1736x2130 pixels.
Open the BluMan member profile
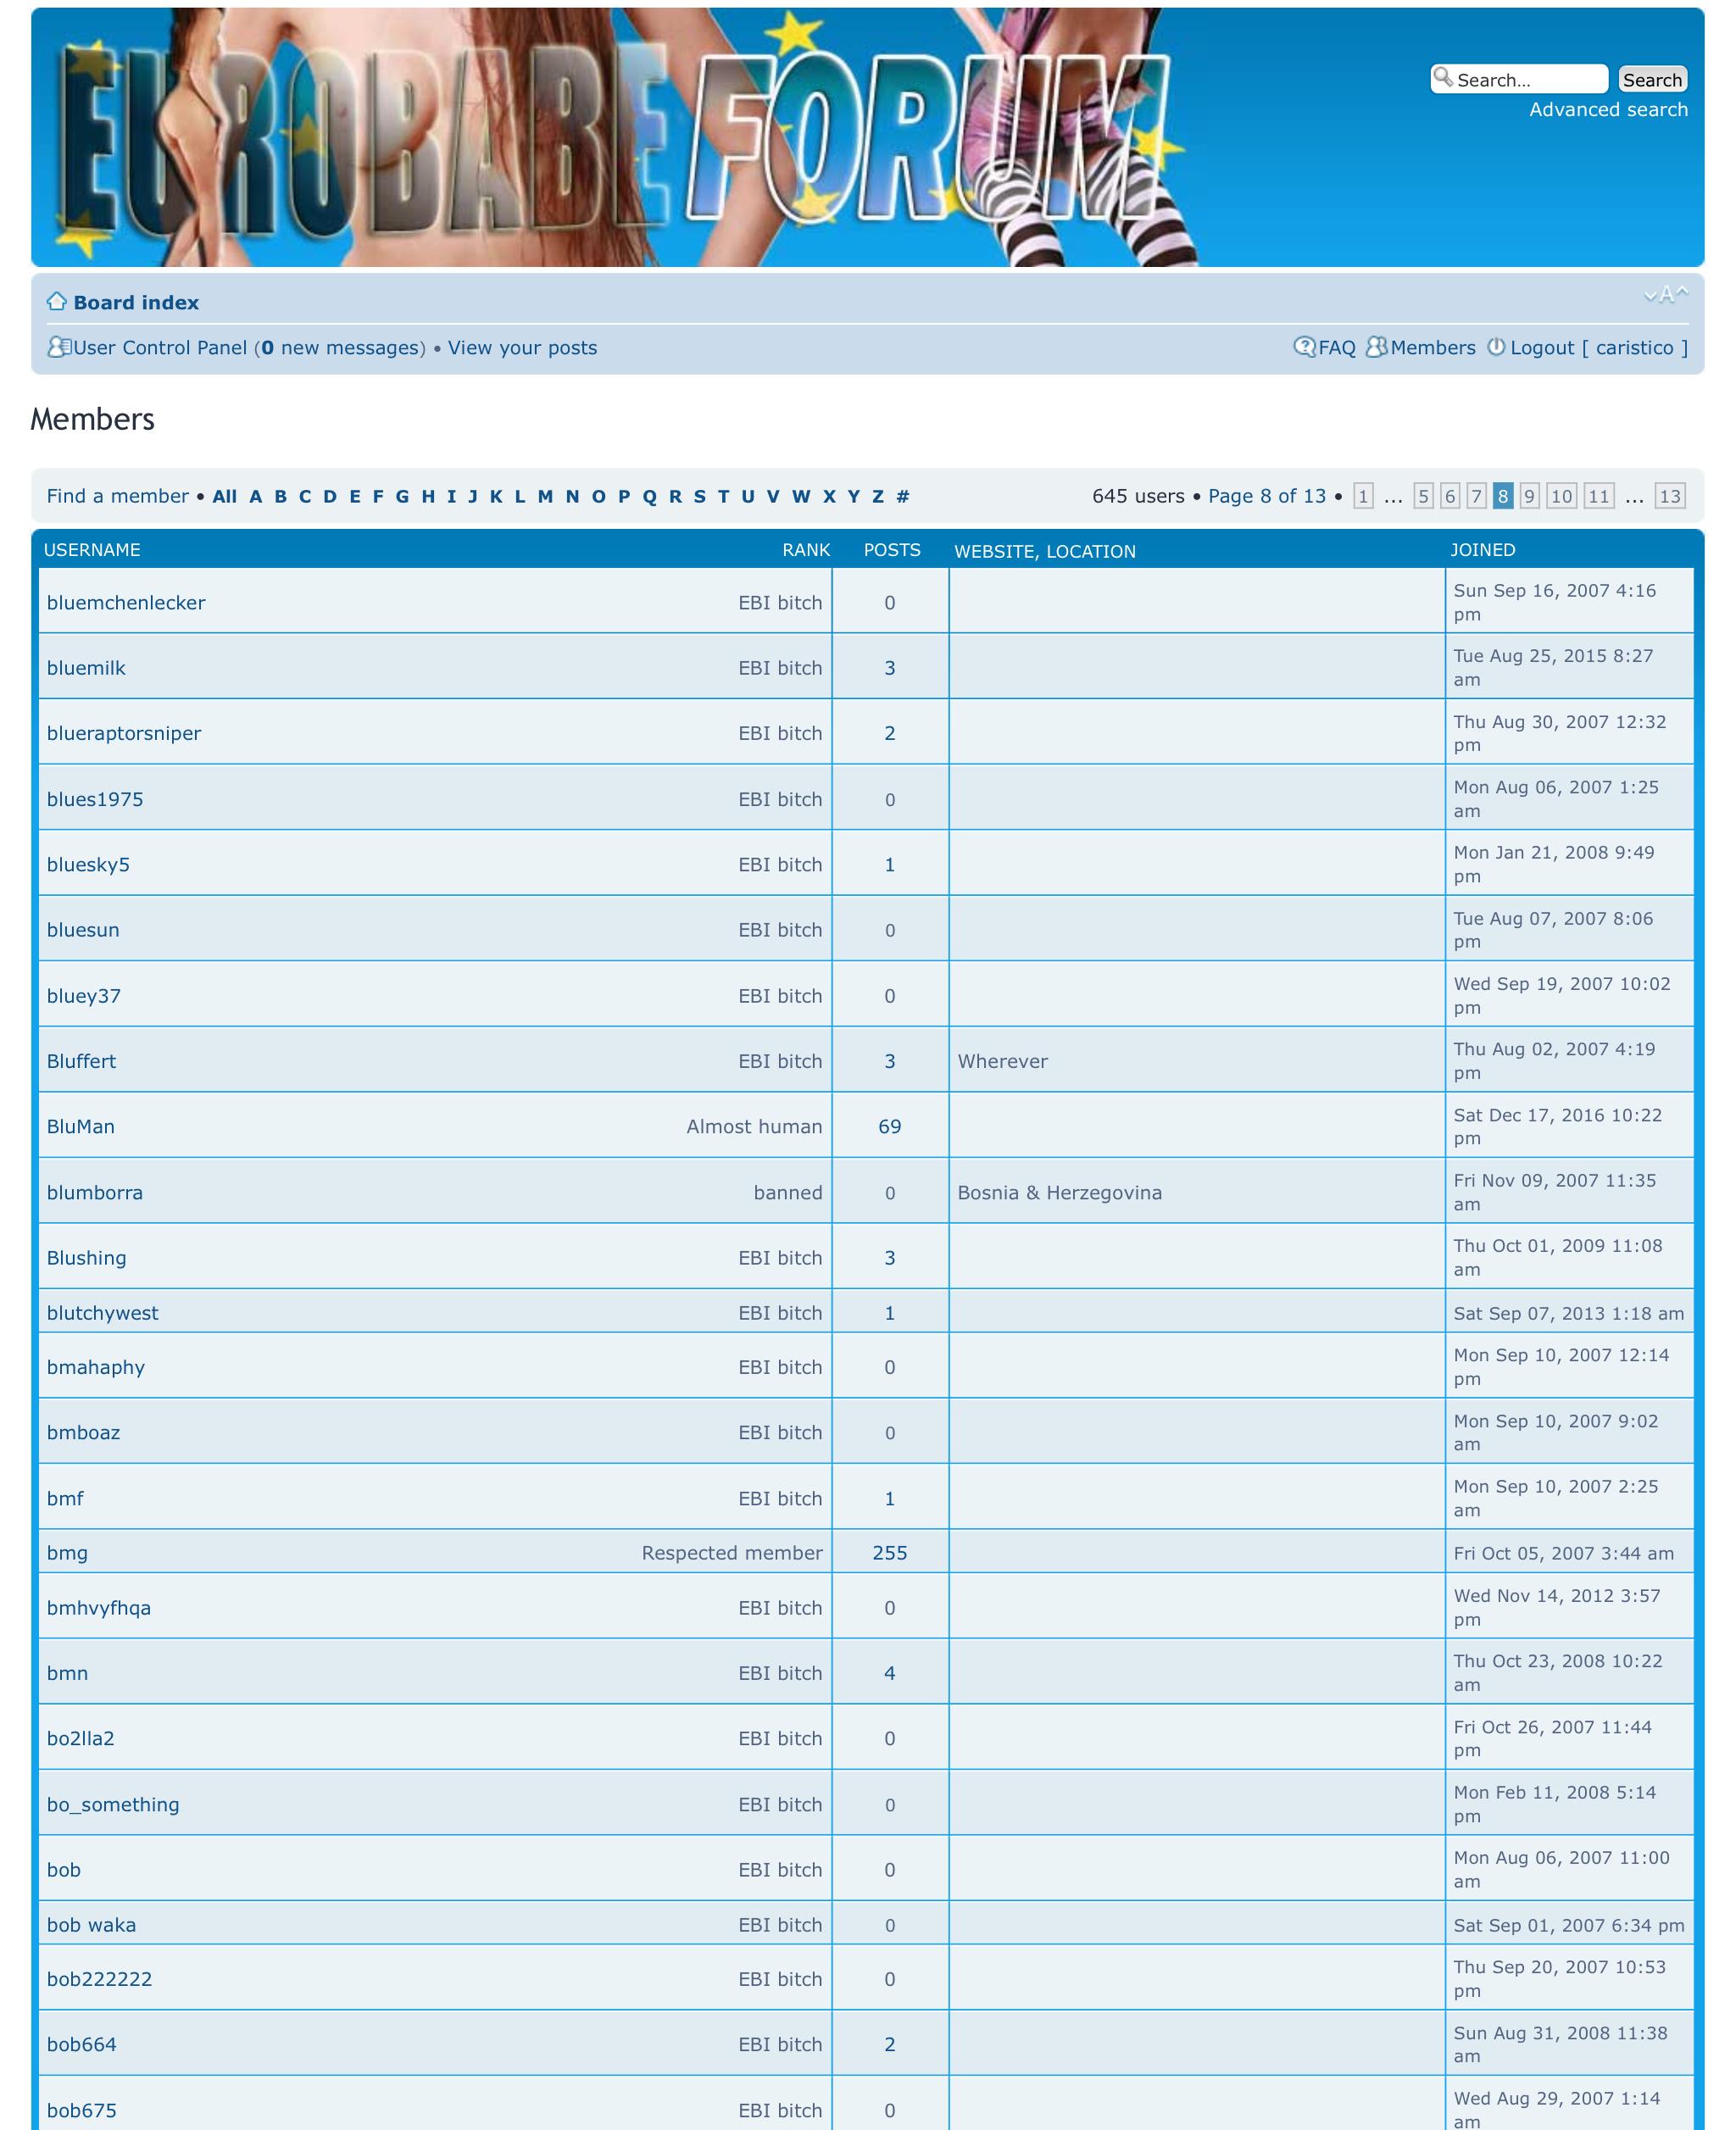[x=81, y=1126]
